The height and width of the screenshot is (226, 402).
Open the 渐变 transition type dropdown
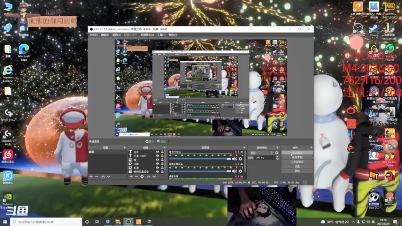click(x=261, y=153)
